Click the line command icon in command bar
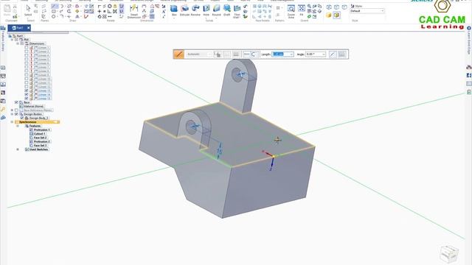472x265 pixels. pos(178,54)
